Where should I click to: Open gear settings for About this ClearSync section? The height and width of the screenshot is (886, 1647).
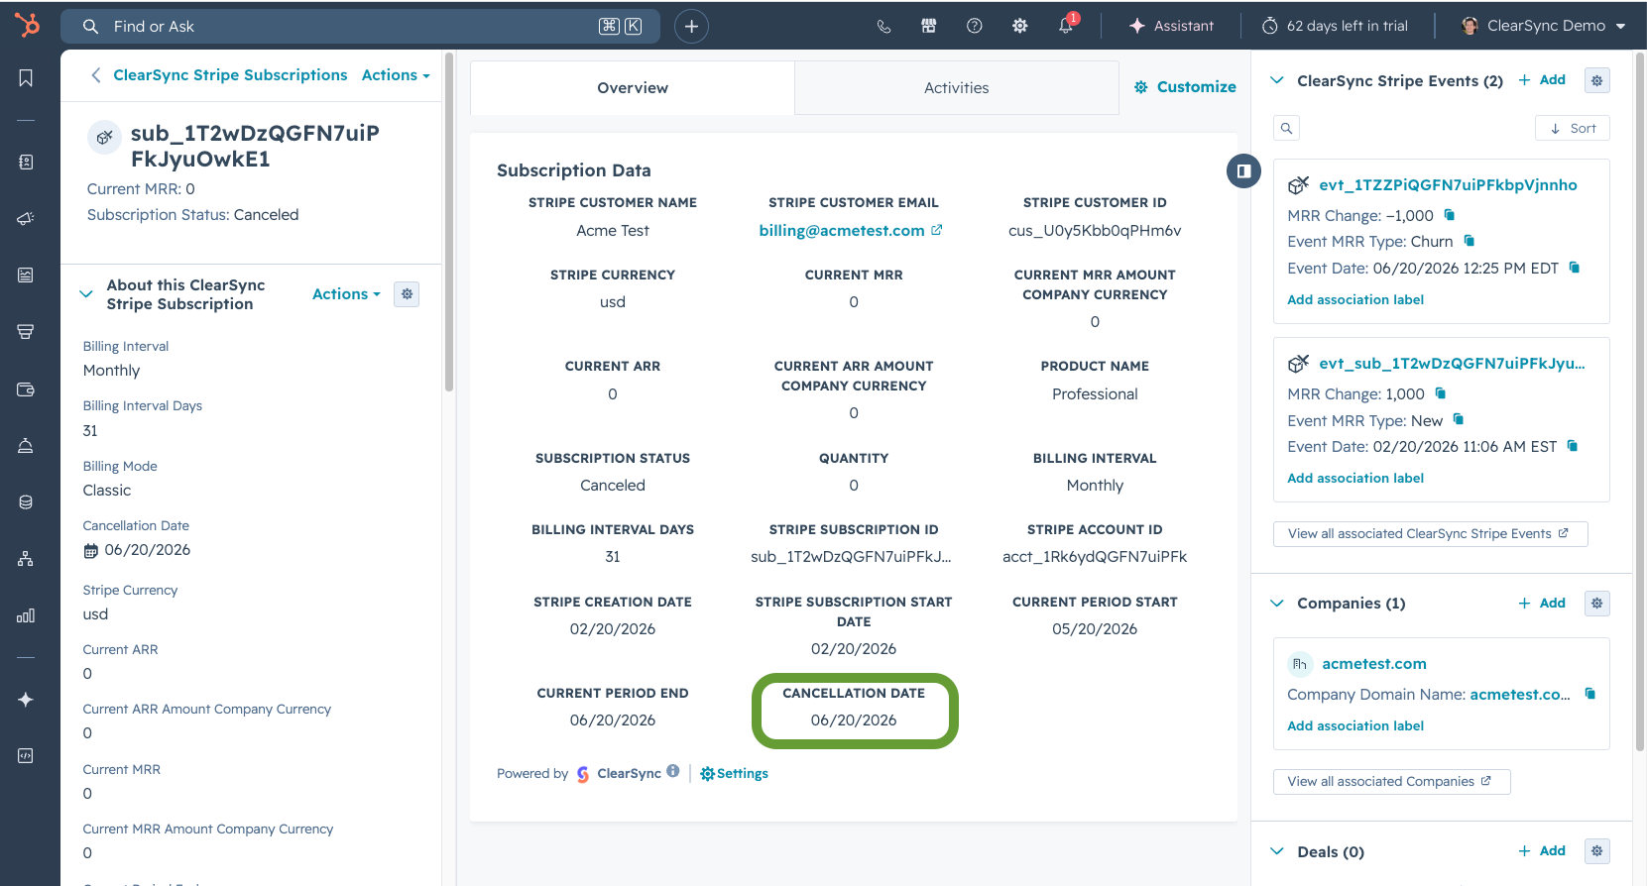407,294
